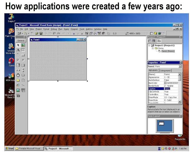
Task: Open the Properties Window toolbar icon
Action: 91,33
